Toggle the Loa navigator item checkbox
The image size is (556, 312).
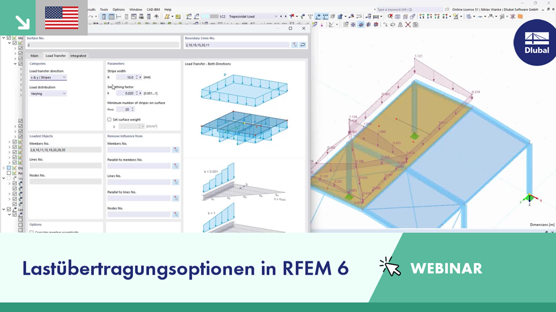(x=9, y=210)
